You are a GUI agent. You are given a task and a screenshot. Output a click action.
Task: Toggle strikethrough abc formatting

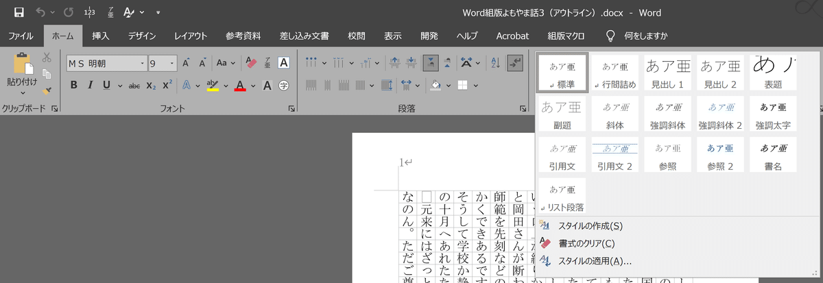coord(134,86)
